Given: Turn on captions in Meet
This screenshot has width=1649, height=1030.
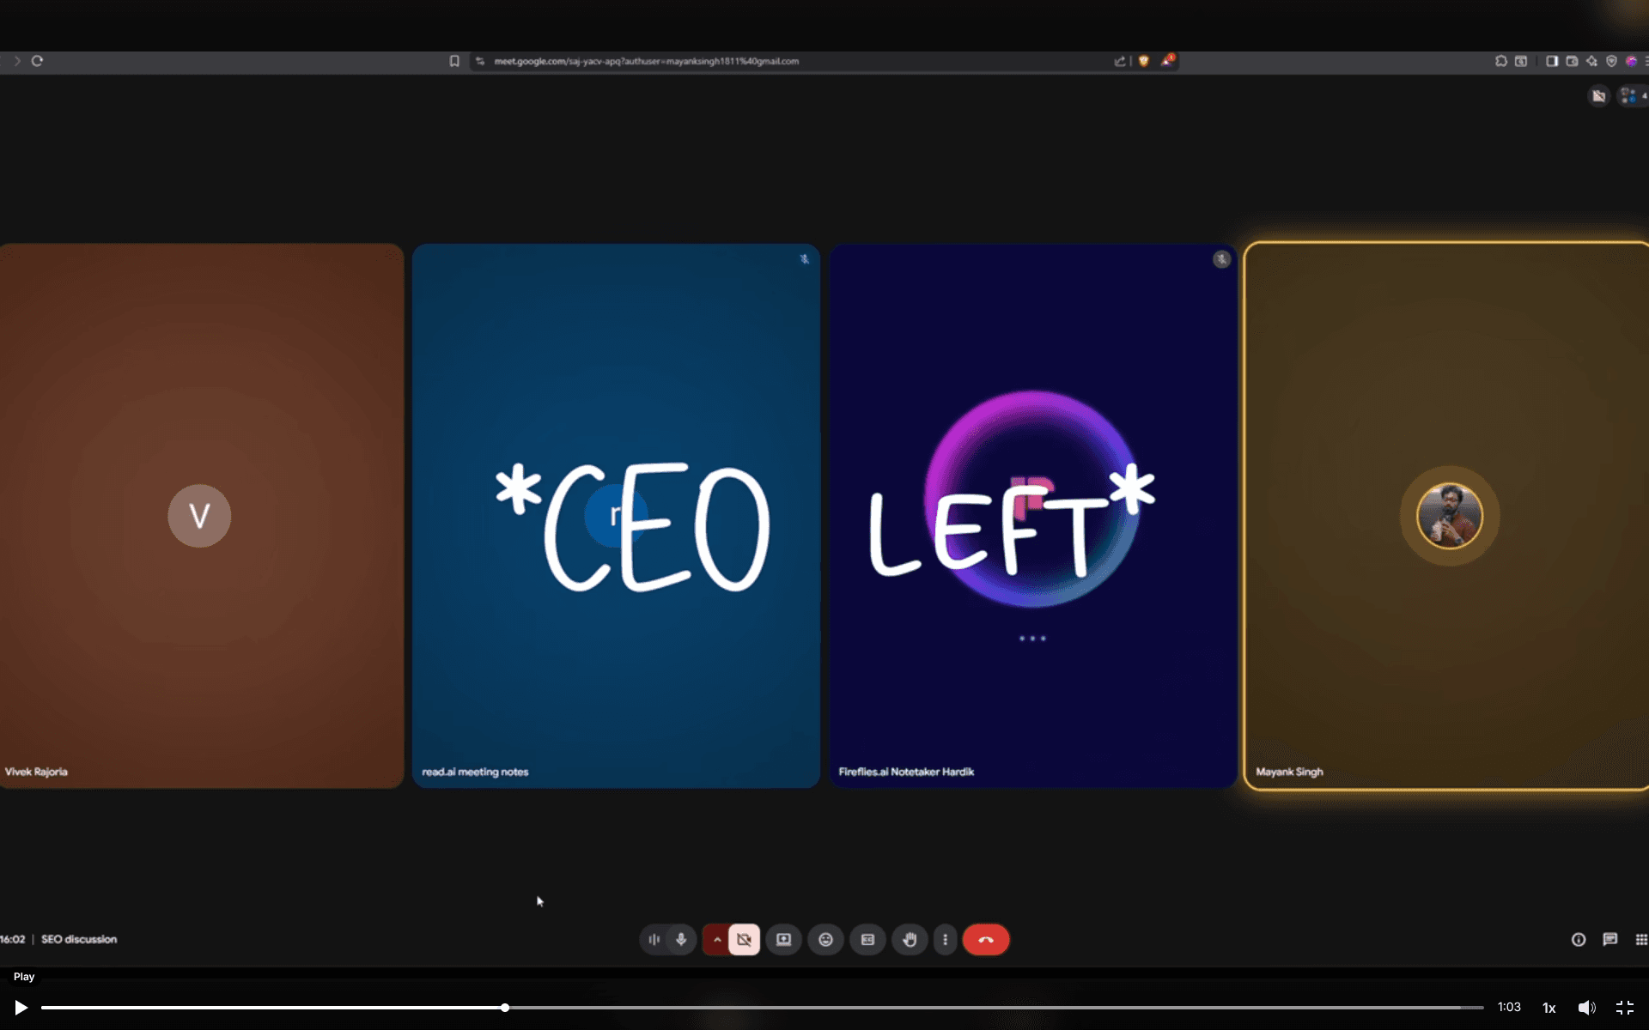Looking at the screenshot, I should [867, 940].
